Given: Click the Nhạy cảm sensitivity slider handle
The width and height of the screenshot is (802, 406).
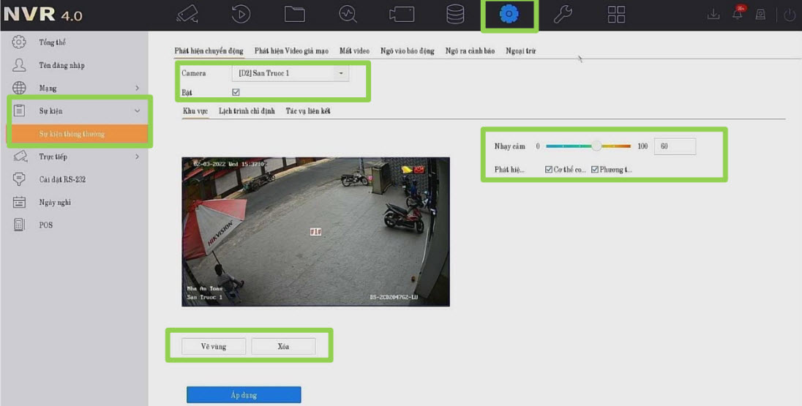Looking at the screenshot, I should (x=596, y=146).
